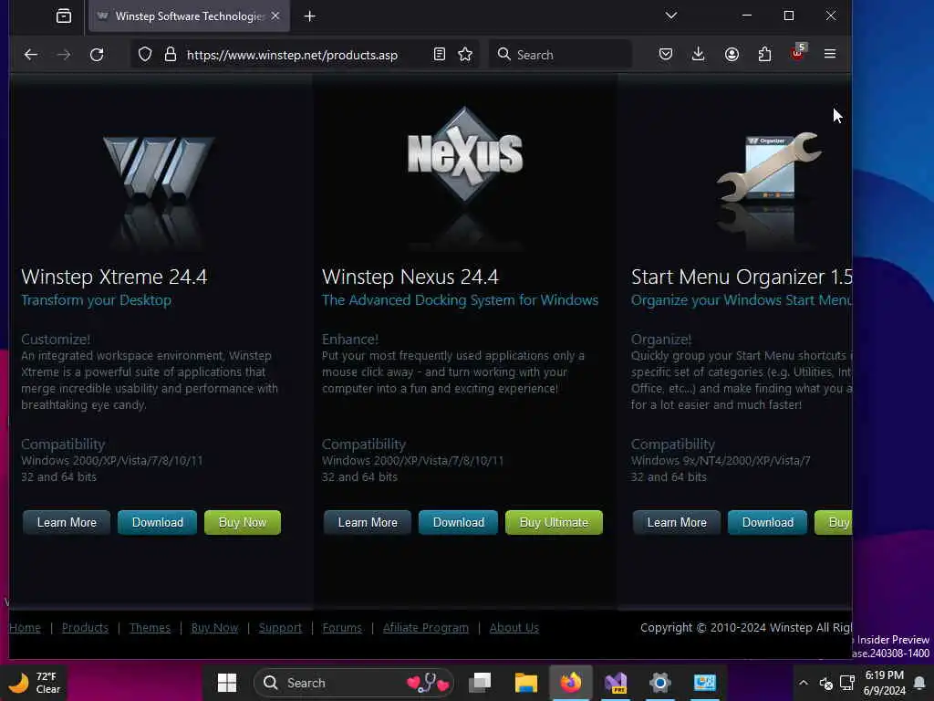Screen dimensions: 934x701
Task: Open the Home footer link
Action: [x=25, y=628]
